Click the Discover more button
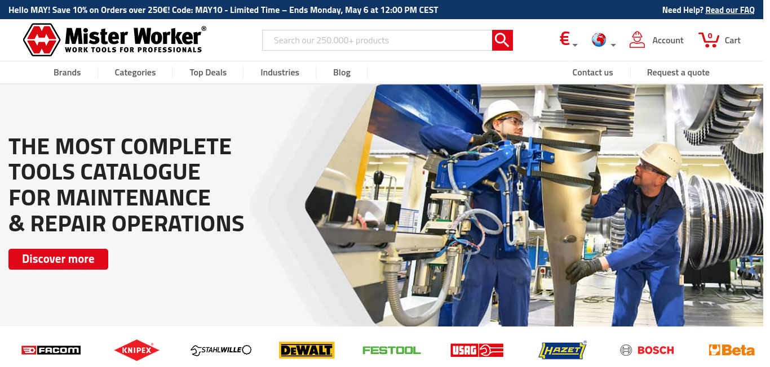Screen dimensions: 770x367 pos(58,259)
